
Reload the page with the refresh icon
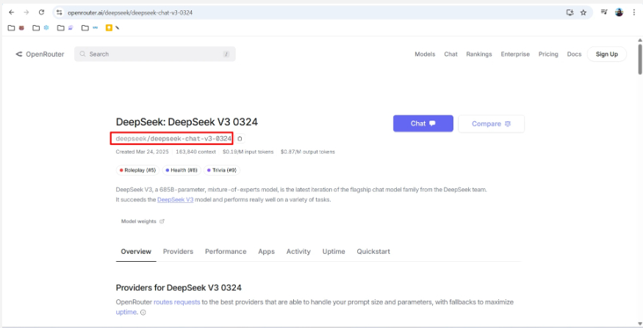(x=41, y=13)
